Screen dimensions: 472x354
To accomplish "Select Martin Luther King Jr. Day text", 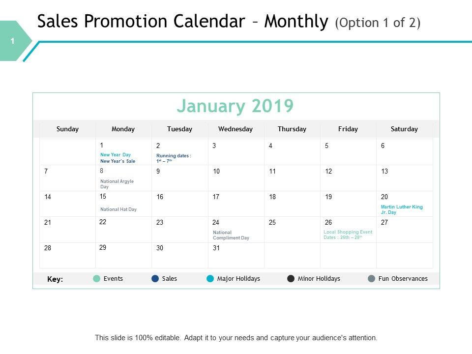I will click(x=401, y=209).
